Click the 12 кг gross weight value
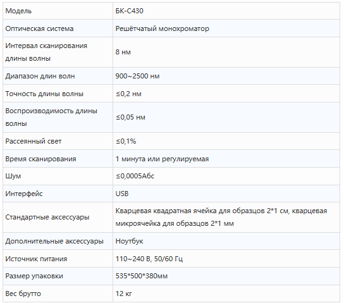 124,294
